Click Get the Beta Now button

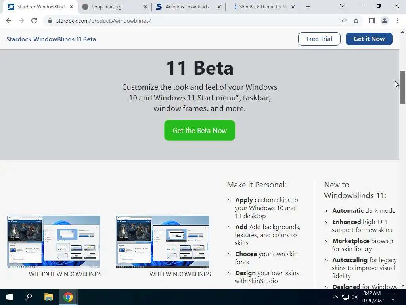[x=200, y=130]
